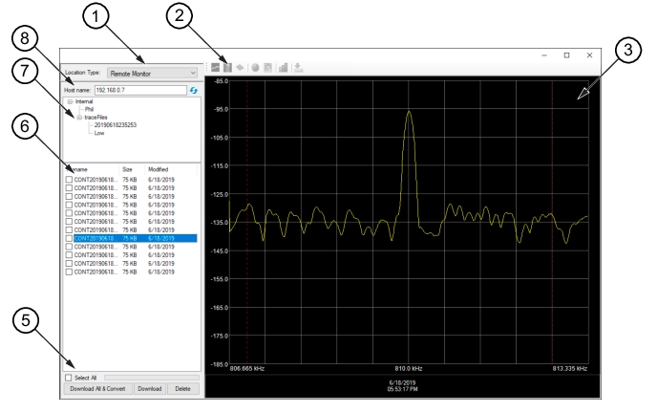Tick the checkbox of the highlighted CONT file
This screenshot has width=658, height=413.
click(69, 237)
